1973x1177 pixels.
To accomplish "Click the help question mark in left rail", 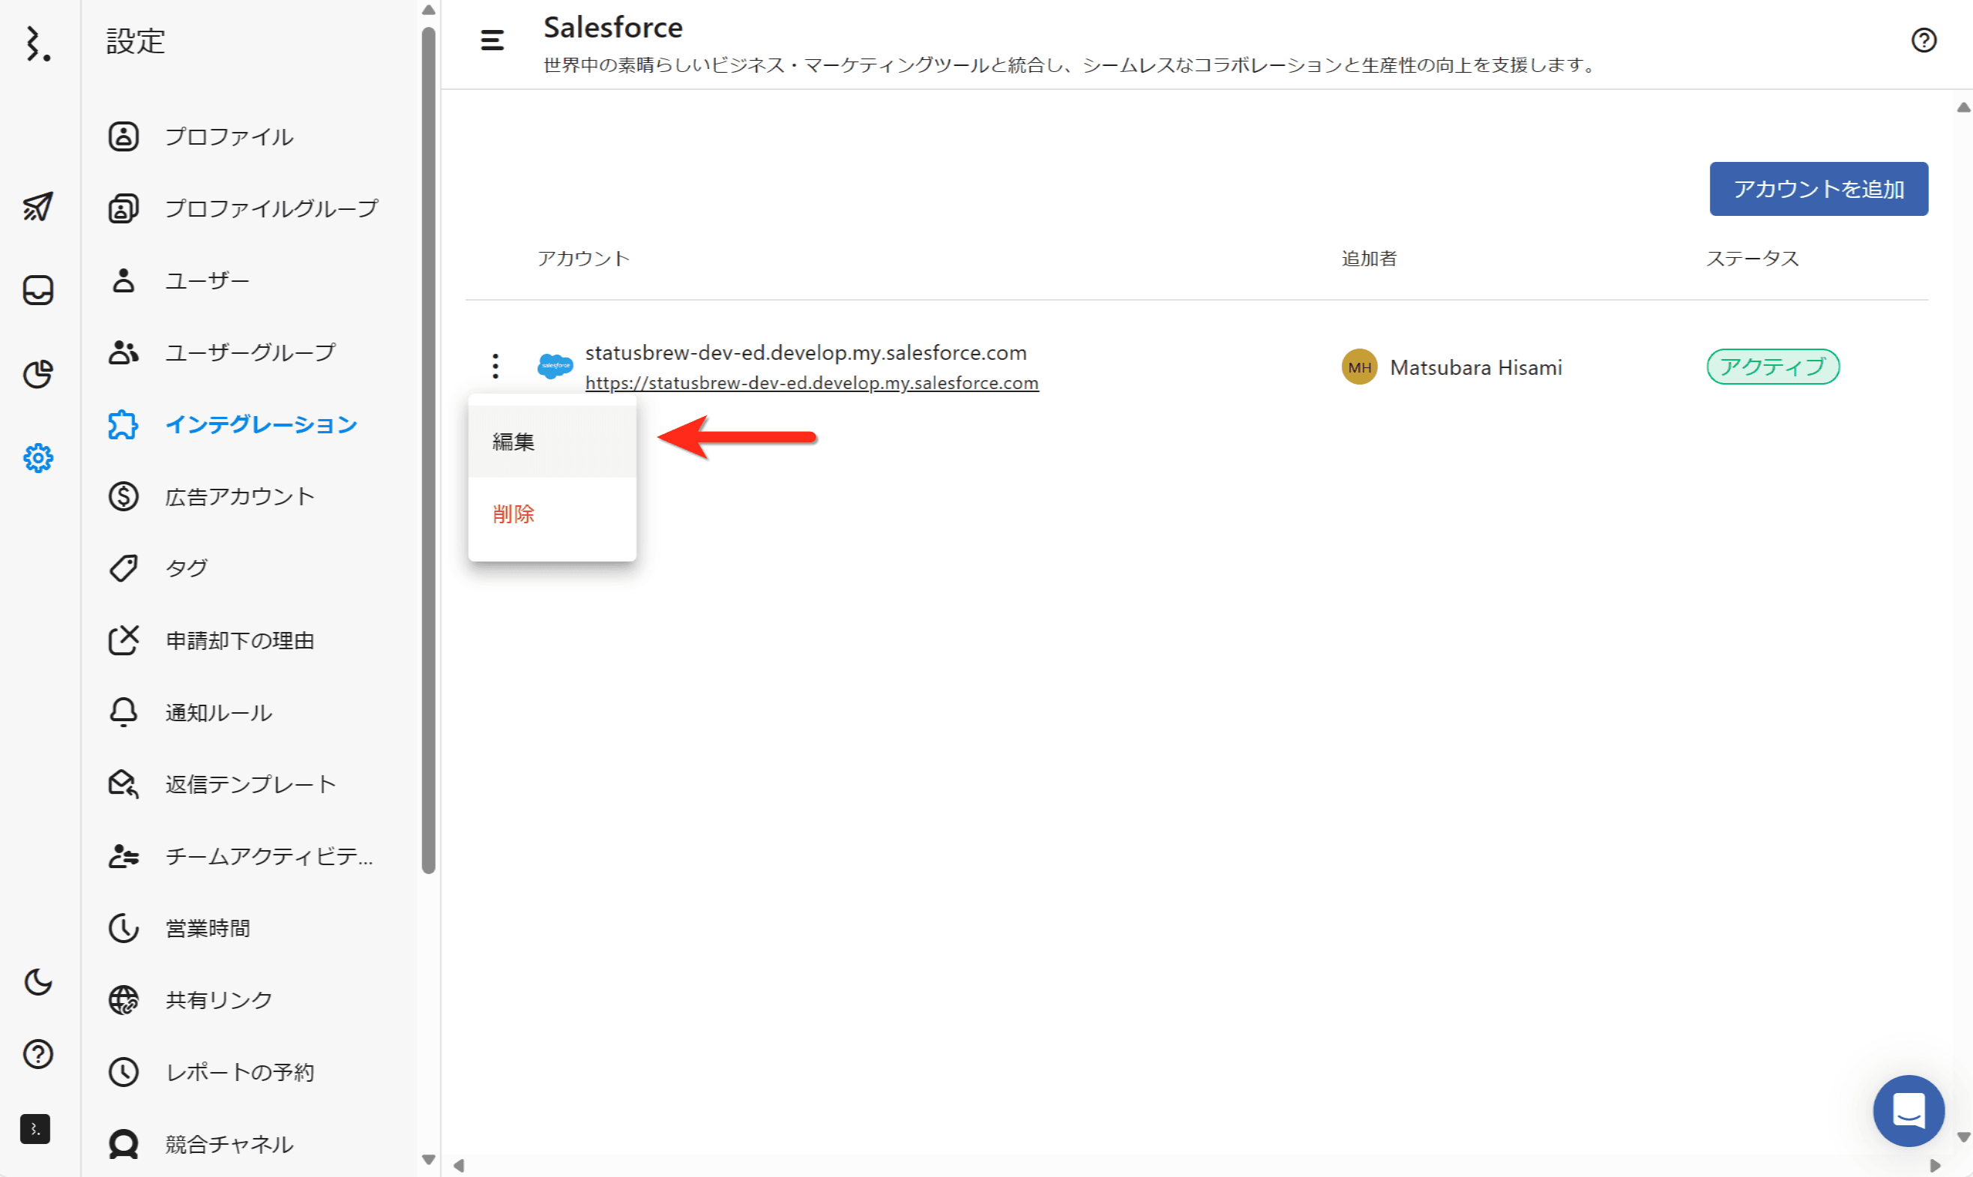I will [x=37, y=1054].
